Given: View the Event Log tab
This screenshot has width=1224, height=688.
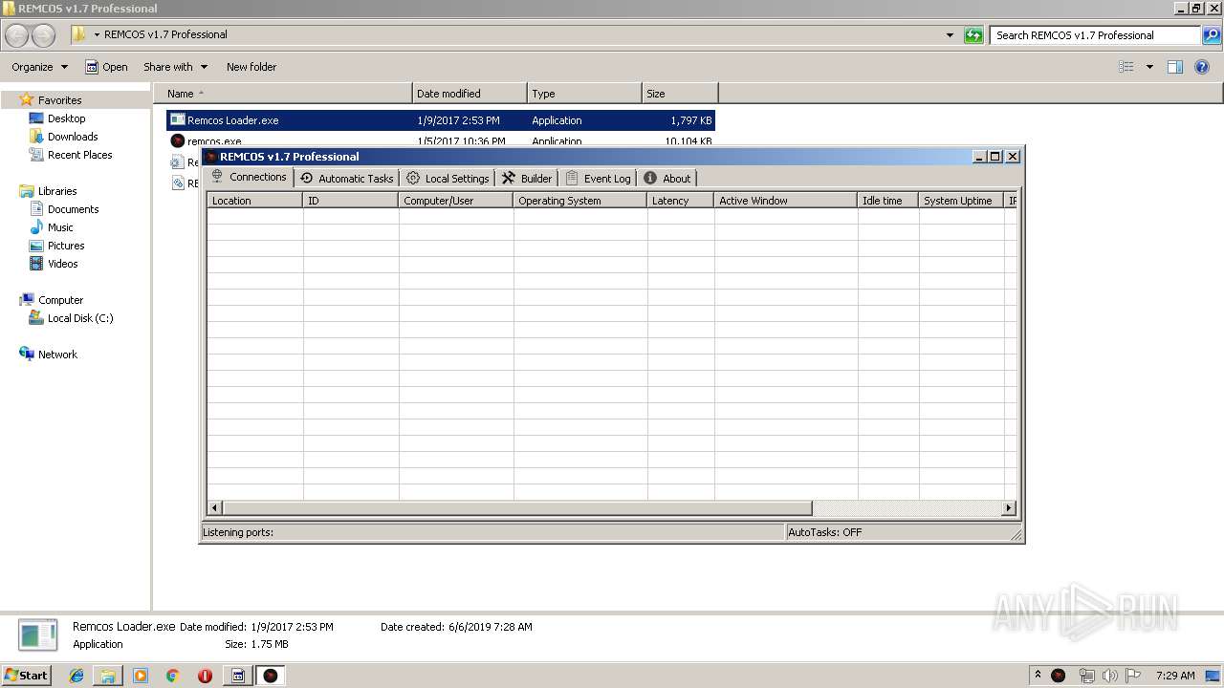Looking at the screenshot, I should (598, 178).
